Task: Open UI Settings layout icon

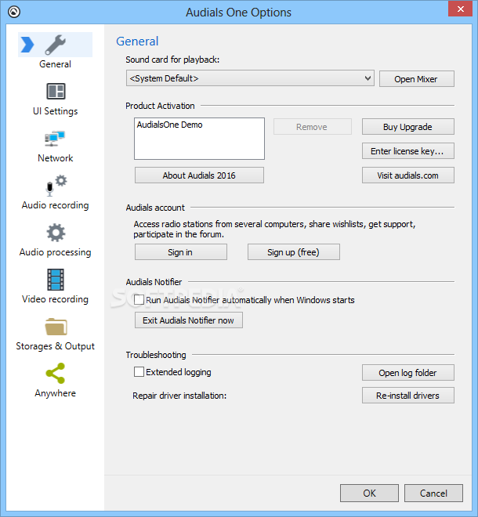Action: [x=56, y=92]
